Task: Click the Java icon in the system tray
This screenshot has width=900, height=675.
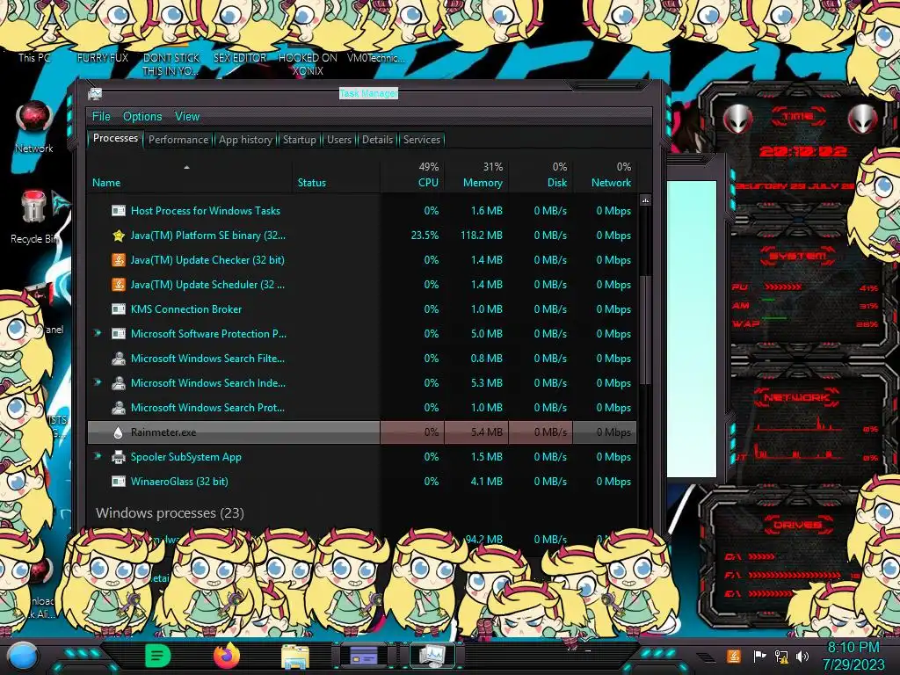Action: 733,656
